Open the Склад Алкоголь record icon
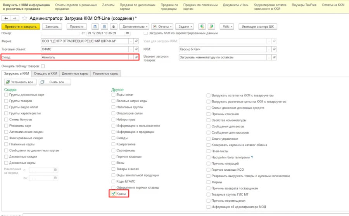This screenshot has width=349, height=216. click(x=136, y=57)
